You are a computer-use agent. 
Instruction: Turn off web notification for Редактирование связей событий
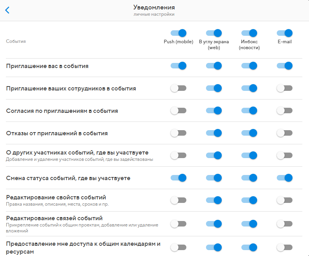coord(213,223)
